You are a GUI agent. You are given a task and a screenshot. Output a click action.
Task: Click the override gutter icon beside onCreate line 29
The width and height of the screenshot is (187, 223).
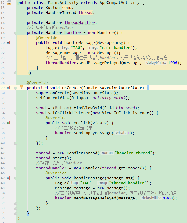click(9, 88)
